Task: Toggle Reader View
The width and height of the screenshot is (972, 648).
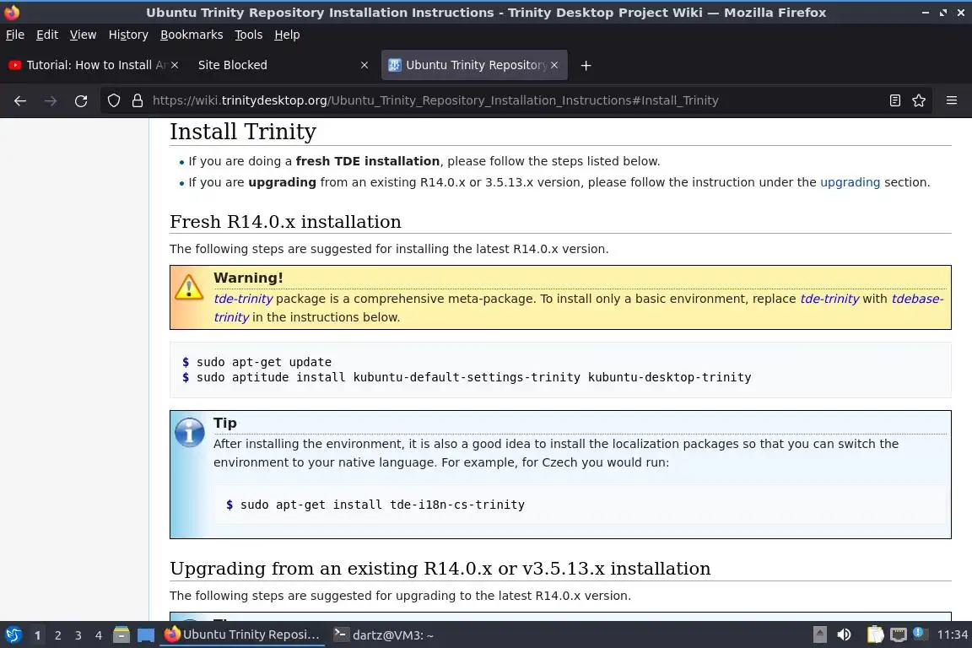Action: point(894,100)
